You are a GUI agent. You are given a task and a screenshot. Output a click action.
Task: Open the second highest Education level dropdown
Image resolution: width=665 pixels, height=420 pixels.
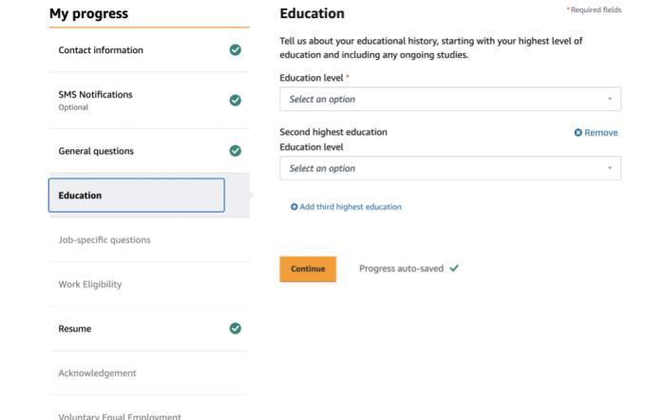[449, 168]
